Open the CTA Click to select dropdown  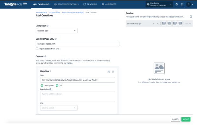[x=59, y=108]
